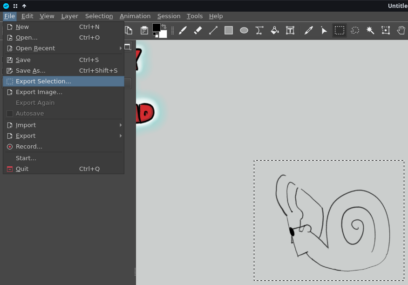Swap foreground and background colors
The height and width of the screenshot is (285, 408).
point(164,26)
